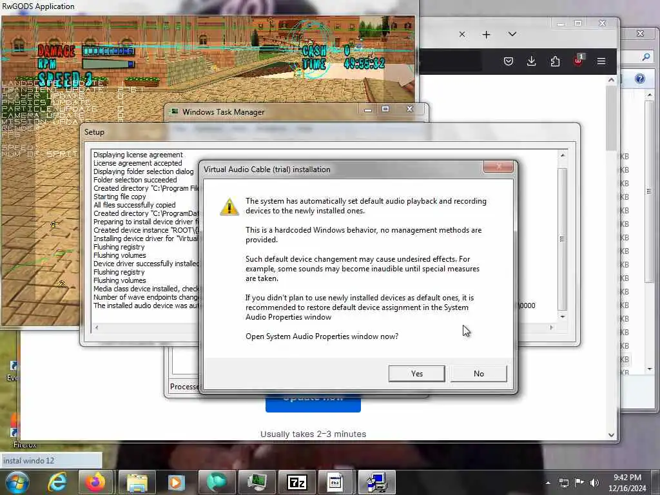Switch to the Setup installer taskbar icon
Image resolution: width=660 pixels, height=495 pixels.
tap(376, 482)
